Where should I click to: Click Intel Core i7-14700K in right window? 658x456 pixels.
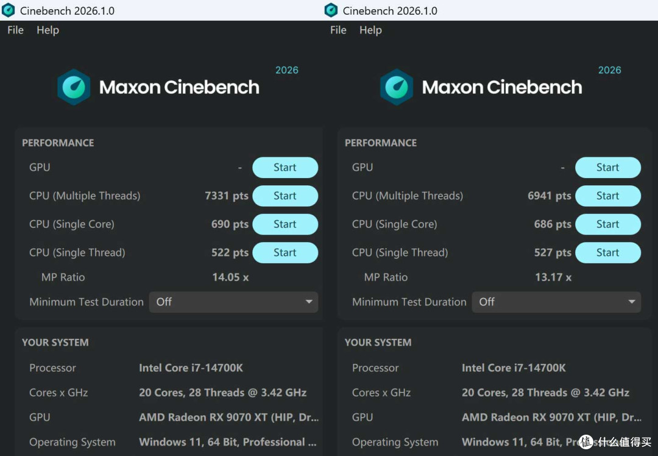tap(514, 368)
